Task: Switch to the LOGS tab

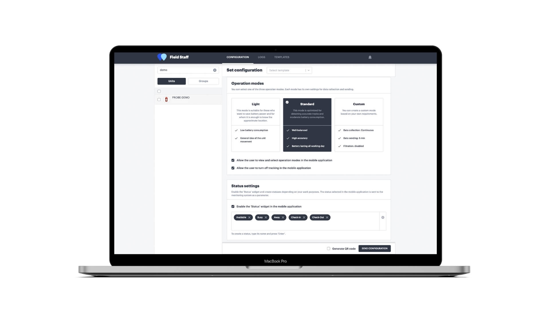Action: pos(262,57)
